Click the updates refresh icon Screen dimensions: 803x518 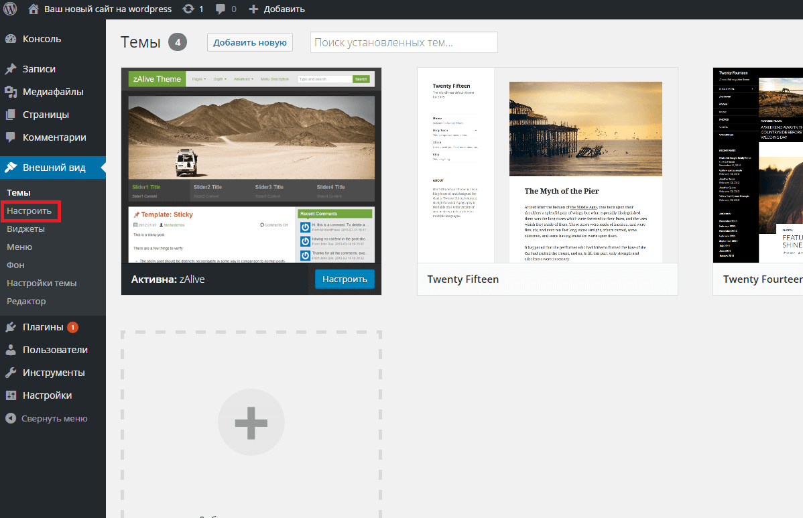(188, 9)
